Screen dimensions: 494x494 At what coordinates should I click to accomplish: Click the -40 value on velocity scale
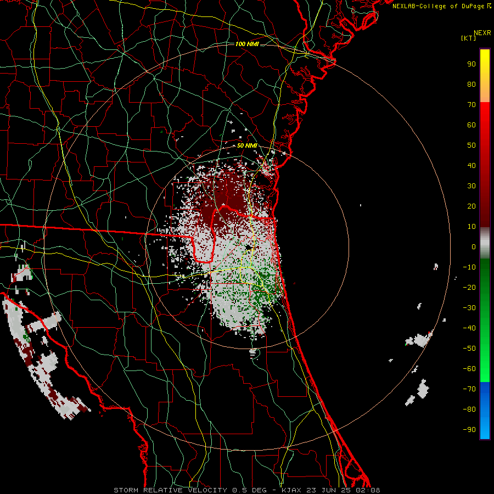pos(469,328)
